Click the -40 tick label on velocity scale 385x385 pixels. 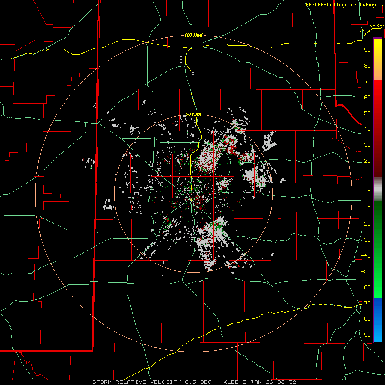coord(366,256)
